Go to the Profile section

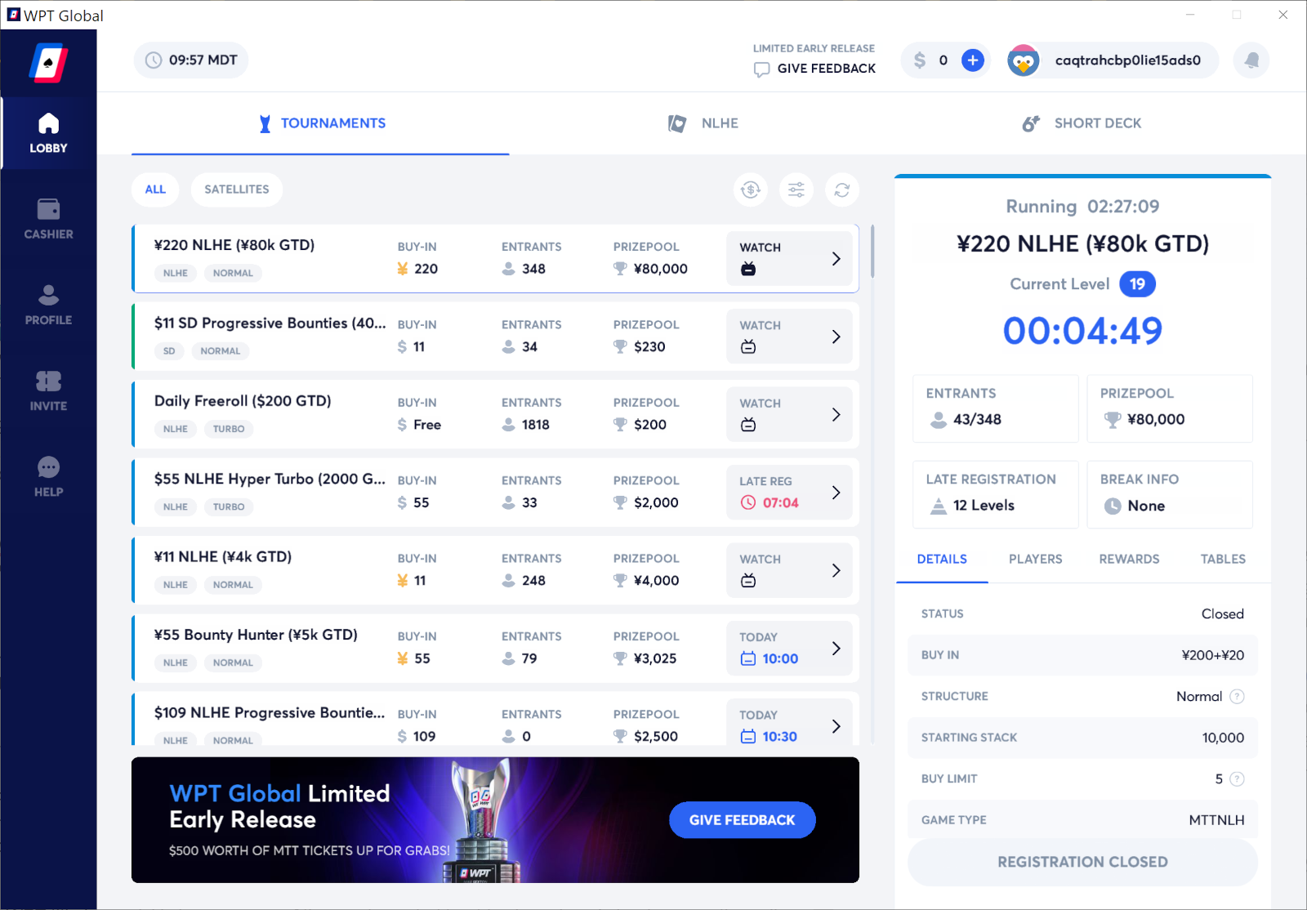(48, 305)
